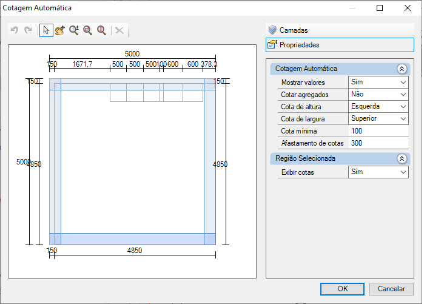The width and height of the screenshot is (427, 304).
Task: Click the delete X toolbar icon
Action: tap(119, 30)
